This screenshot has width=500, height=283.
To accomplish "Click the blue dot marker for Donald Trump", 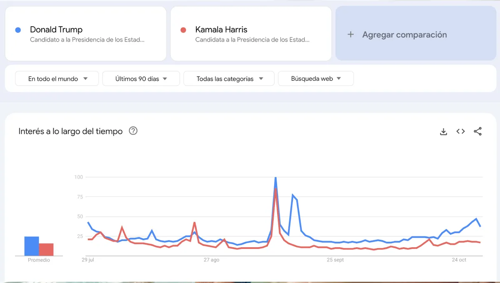I will [x=18, y=29].
